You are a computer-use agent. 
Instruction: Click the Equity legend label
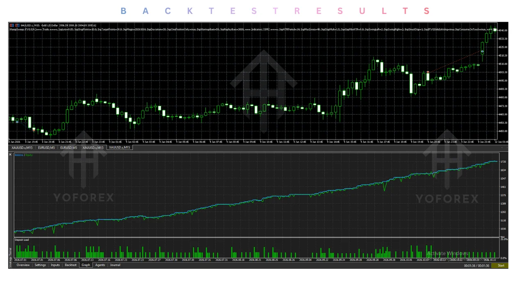point(29,155)
